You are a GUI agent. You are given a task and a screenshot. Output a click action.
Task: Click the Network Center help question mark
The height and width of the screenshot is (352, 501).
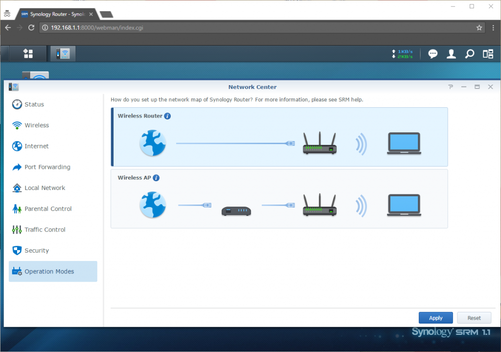[451, 87]
